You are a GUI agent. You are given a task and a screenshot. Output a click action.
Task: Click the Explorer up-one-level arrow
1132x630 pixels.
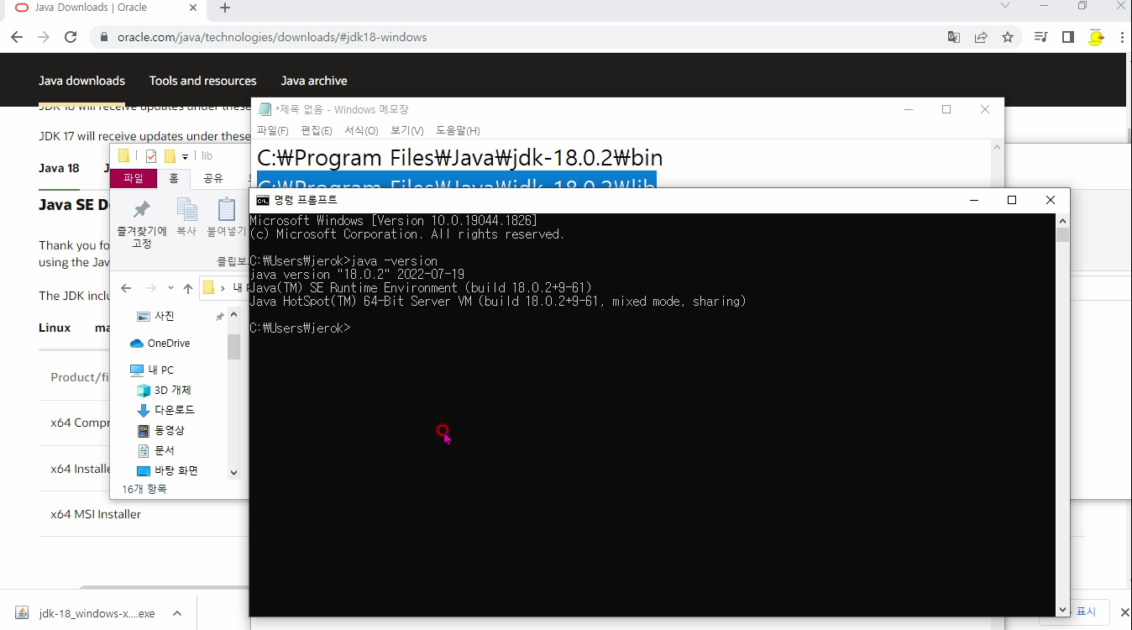pos(188,288)
